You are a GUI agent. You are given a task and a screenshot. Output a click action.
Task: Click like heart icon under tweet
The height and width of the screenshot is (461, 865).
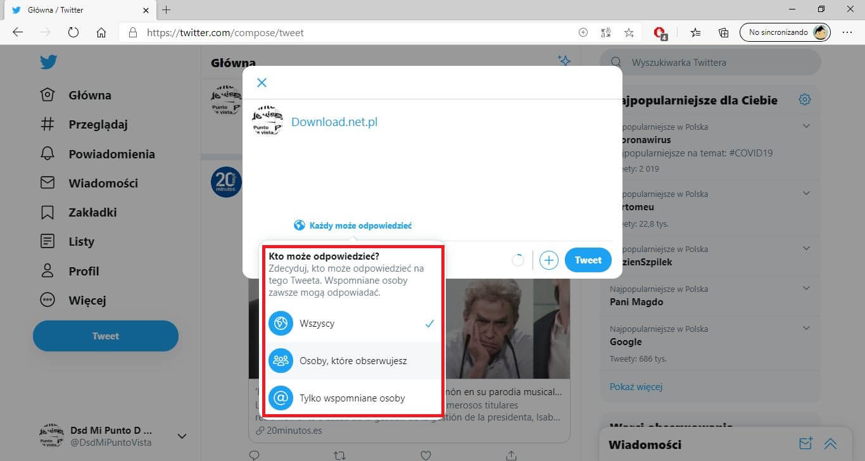(x=426, y=455)
